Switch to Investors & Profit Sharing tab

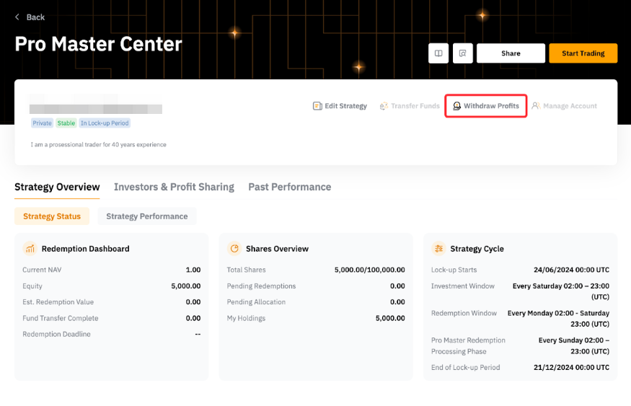tap(174, 187)
